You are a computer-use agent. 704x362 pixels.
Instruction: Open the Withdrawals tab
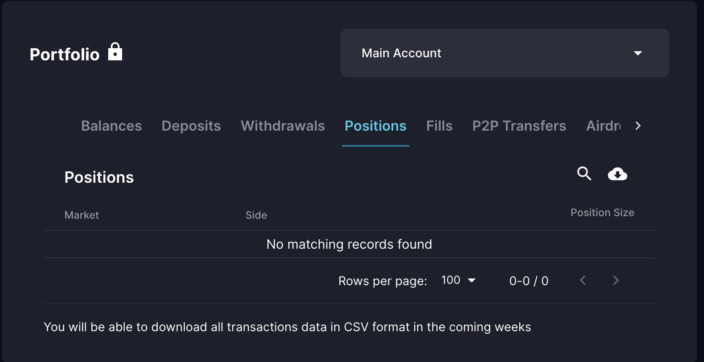click(x=283, y=126)
